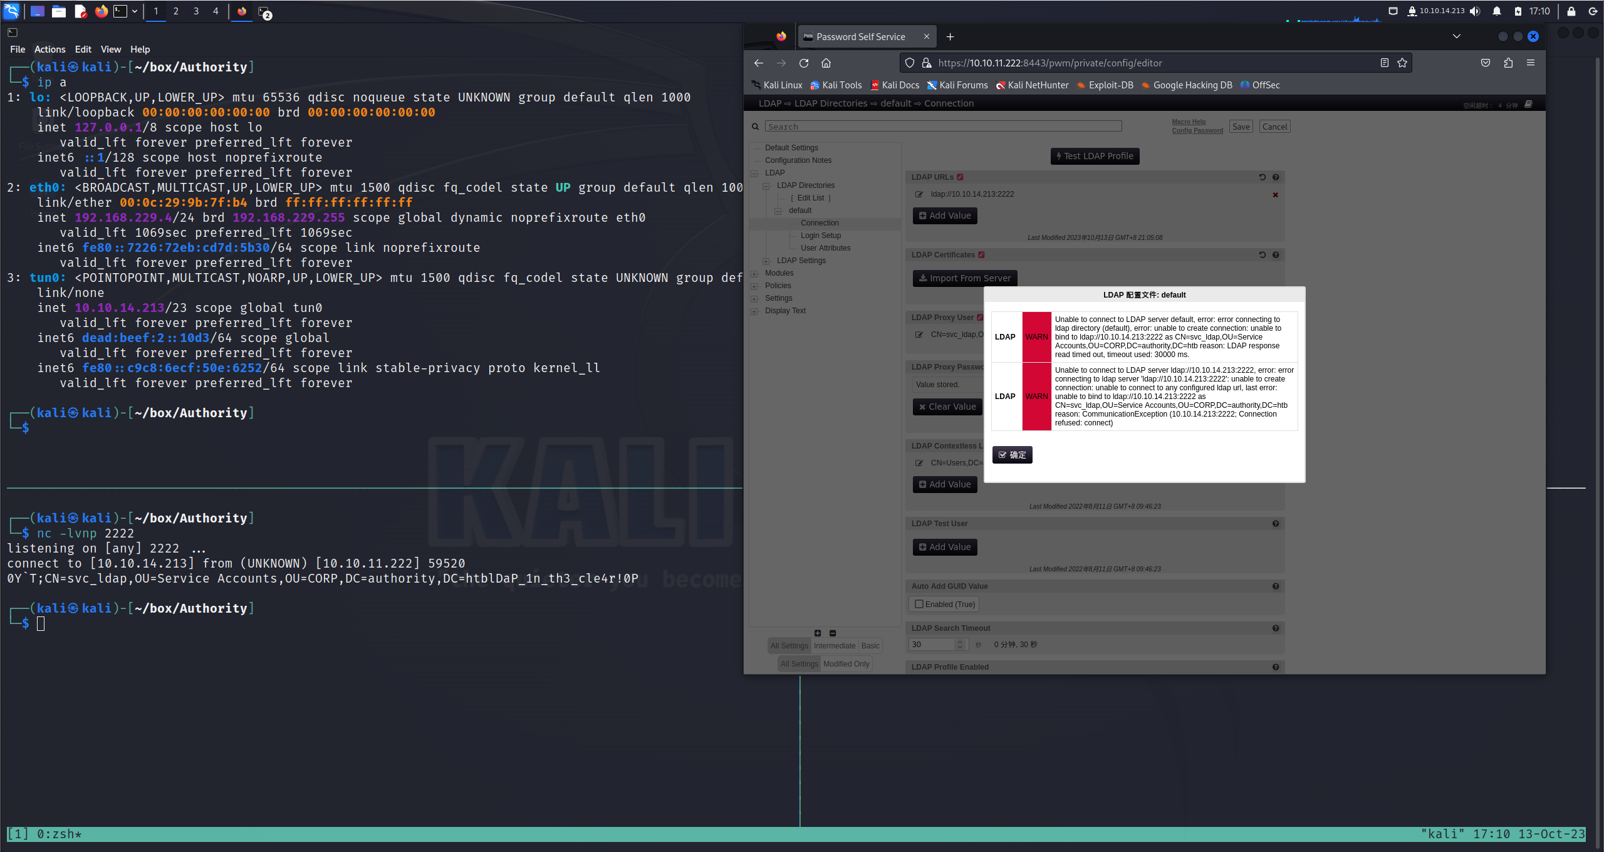
Task: Open the terminal Help menu
Action: coord(140,49)
